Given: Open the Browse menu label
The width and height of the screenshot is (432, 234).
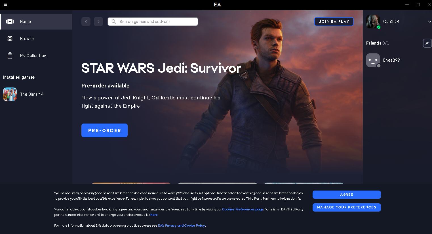Looking at the screenshot, I should coord(27,39).
